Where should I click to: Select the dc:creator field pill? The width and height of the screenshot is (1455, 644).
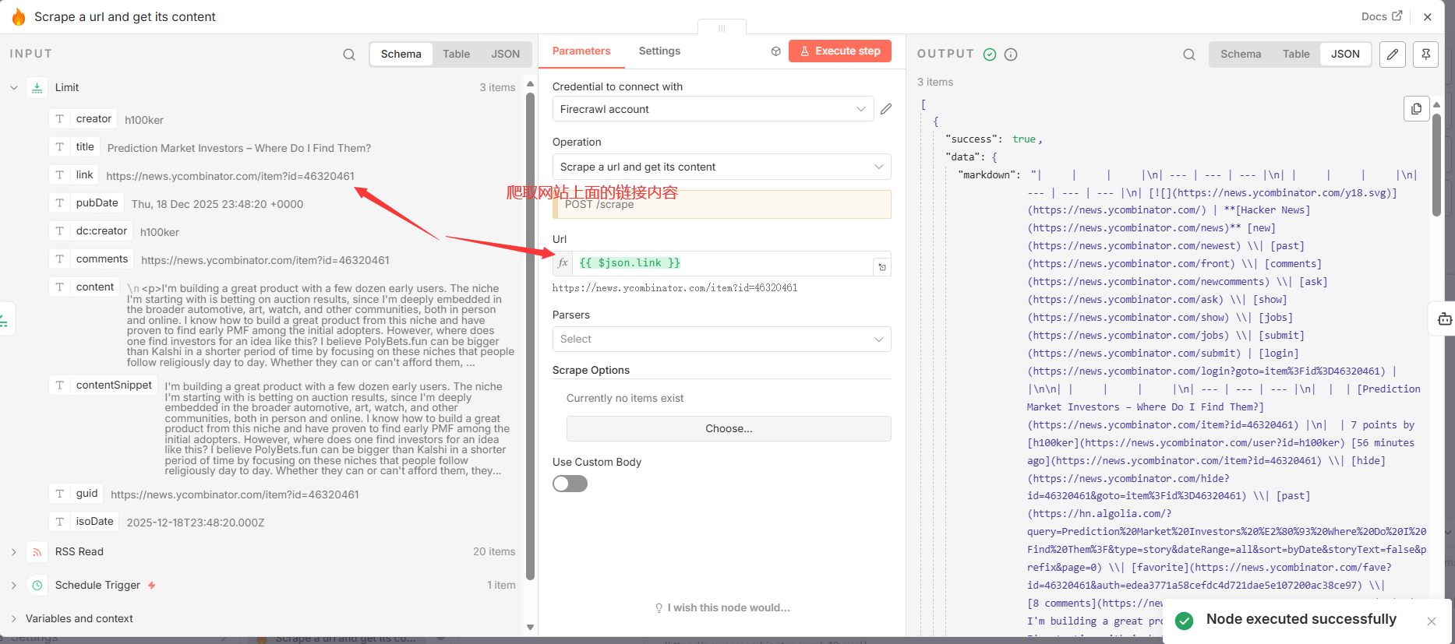click(91, 231)
